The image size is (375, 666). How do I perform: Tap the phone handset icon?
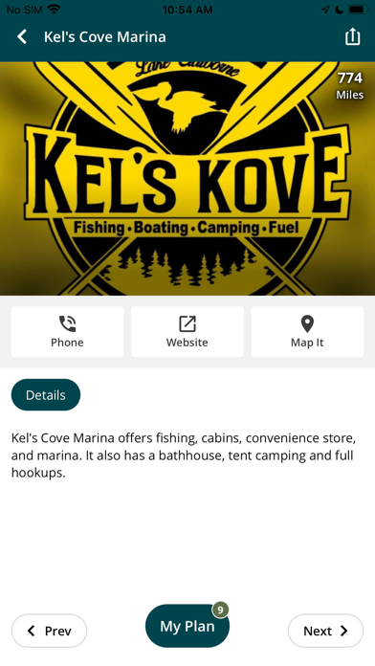67,323
